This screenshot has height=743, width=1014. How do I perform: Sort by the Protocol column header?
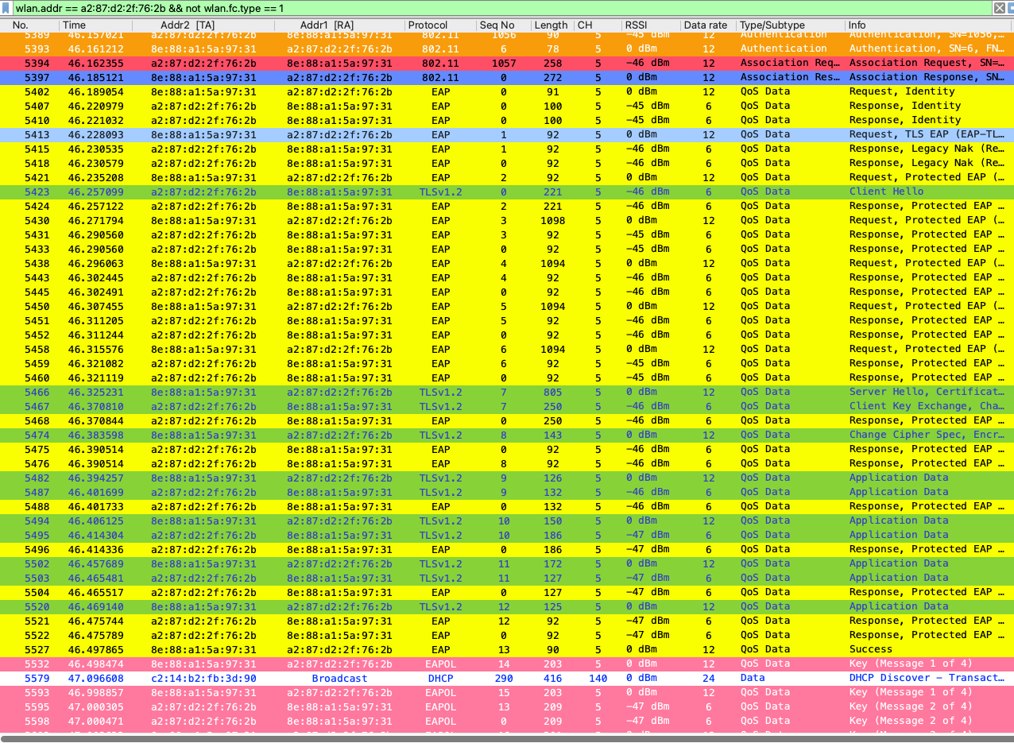[x=428, y=25]
